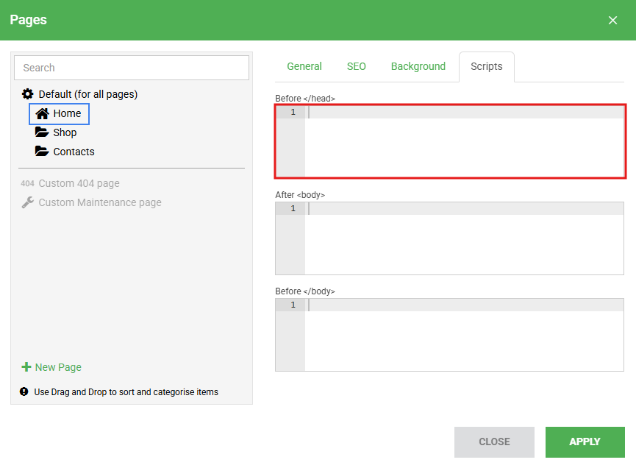Image resolution: width=636 pixels, height=468 pixels.
Task: Click the 404 icon for custom page
Action: click(x=27, y=183)
